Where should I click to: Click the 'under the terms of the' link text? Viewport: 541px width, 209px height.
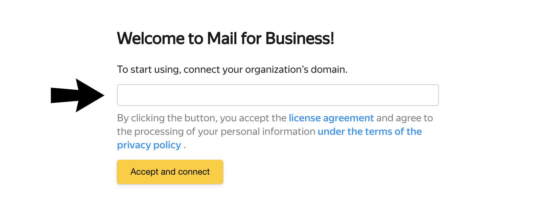tap(370, 131)
